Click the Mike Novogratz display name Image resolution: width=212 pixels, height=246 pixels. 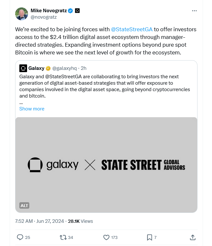click(x=49, y=11)
